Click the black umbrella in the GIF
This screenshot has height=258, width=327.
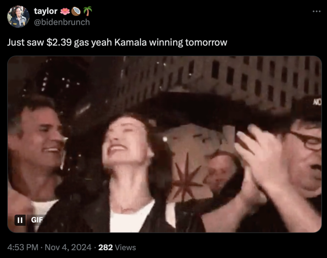coord(209,111)
